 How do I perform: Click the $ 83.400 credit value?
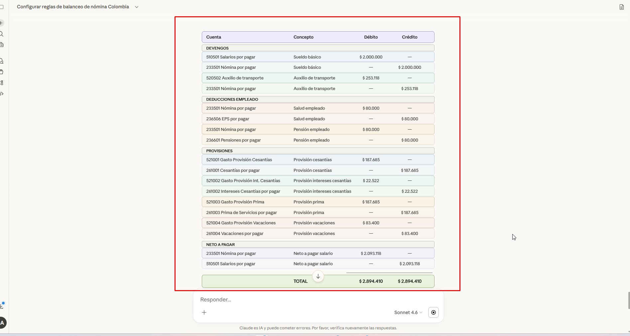tap(410, 233)
